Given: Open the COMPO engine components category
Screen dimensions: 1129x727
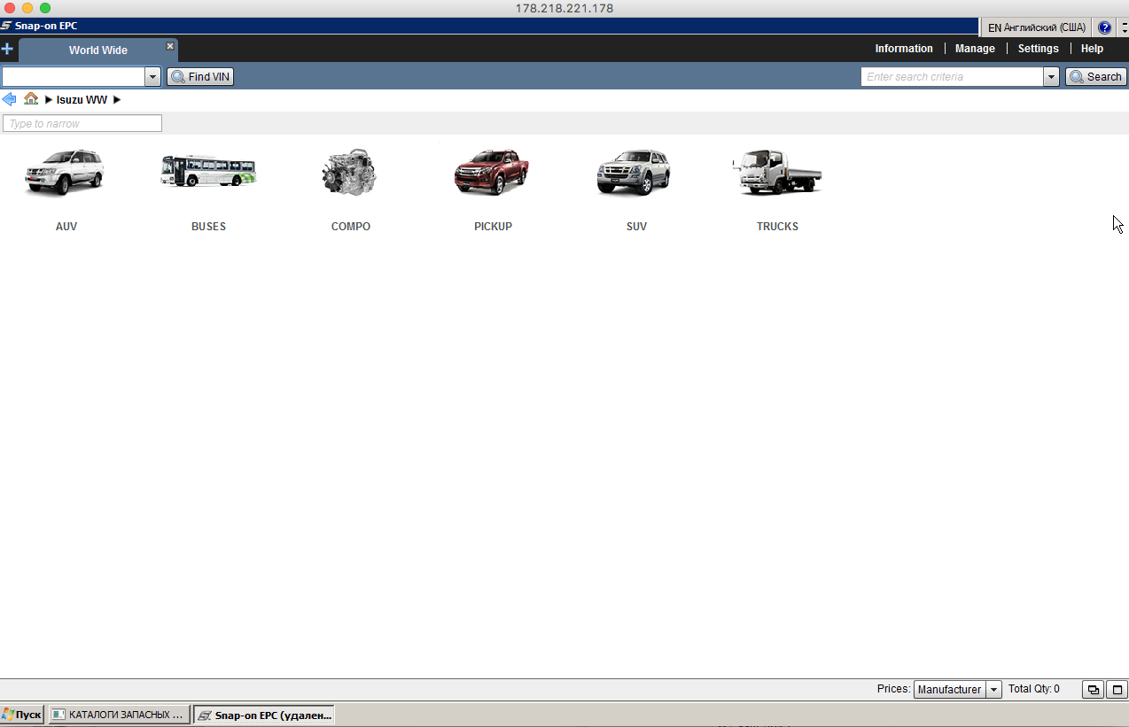Looking at the screenshot, I should click(350, 174).
